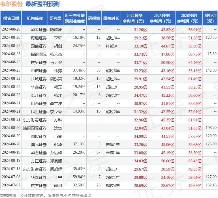Click 2025 forecast 50.66亿
Screen dimensions: 218x198
[168, 161]
